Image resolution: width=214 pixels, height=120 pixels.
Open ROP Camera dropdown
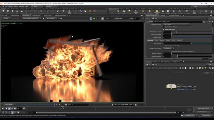pos(52,18)
